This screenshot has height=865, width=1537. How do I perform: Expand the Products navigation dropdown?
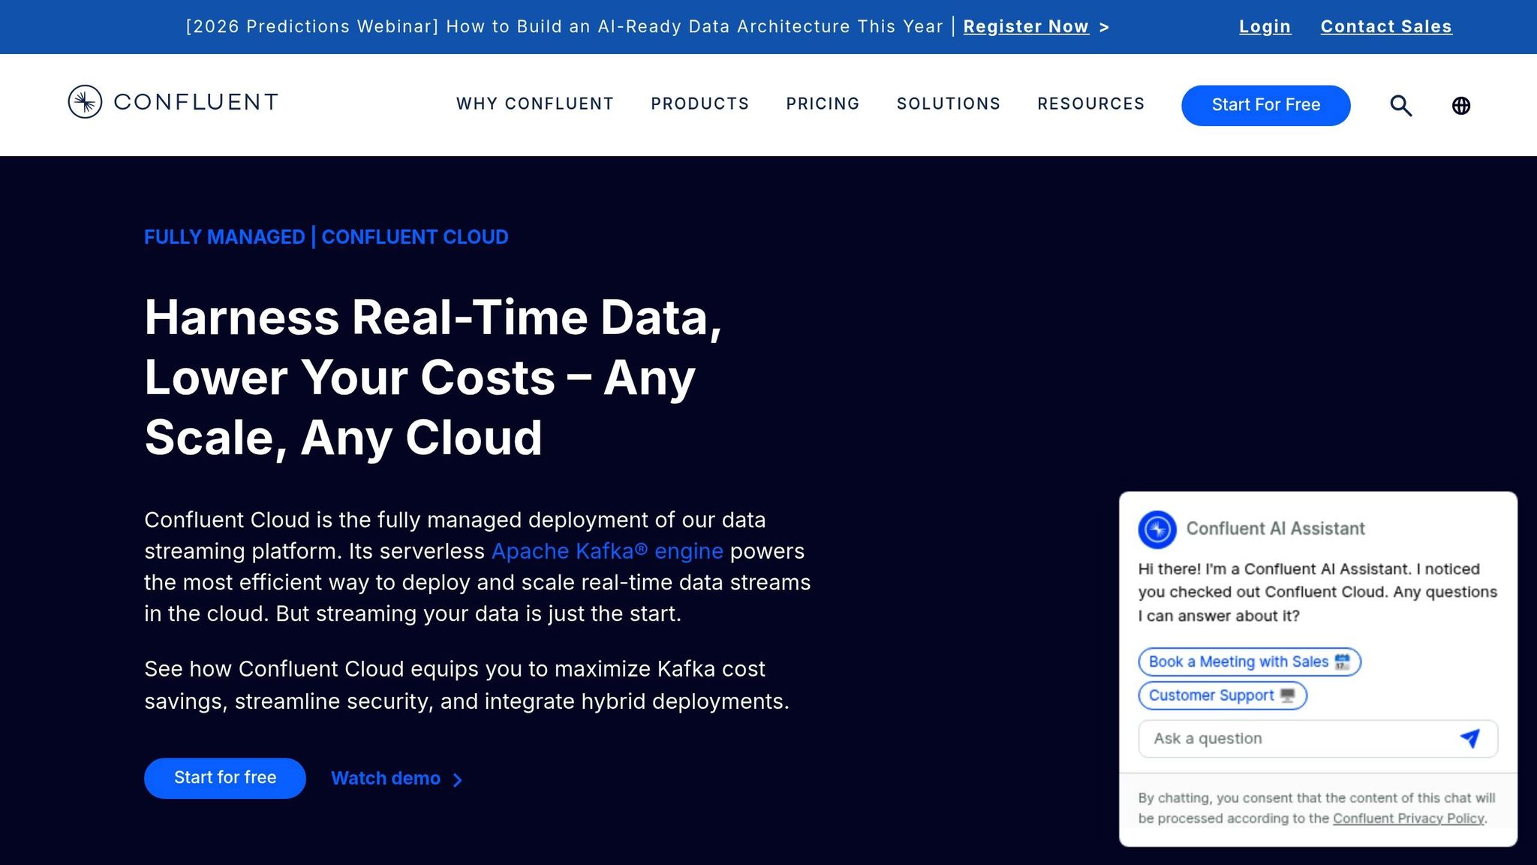[x=699, y=104]
